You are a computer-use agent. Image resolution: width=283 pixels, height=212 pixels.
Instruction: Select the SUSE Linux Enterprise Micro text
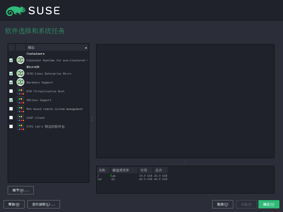(x=49, y=73)
